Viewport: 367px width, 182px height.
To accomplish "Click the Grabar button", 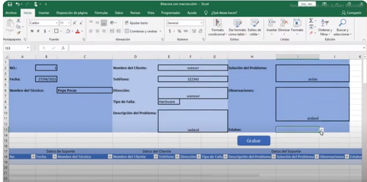I will coord(254,141).
